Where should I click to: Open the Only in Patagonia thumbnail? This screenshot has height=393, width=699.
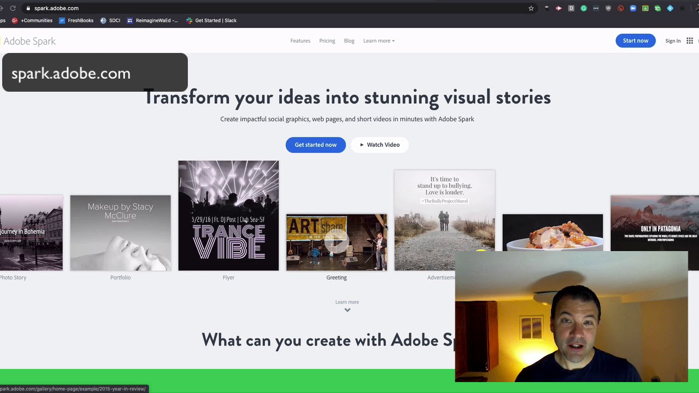coord(654,223)
